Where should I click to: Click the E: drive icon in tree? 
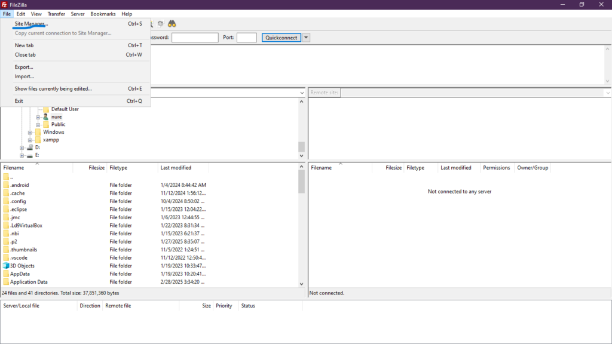coord(30,155)
